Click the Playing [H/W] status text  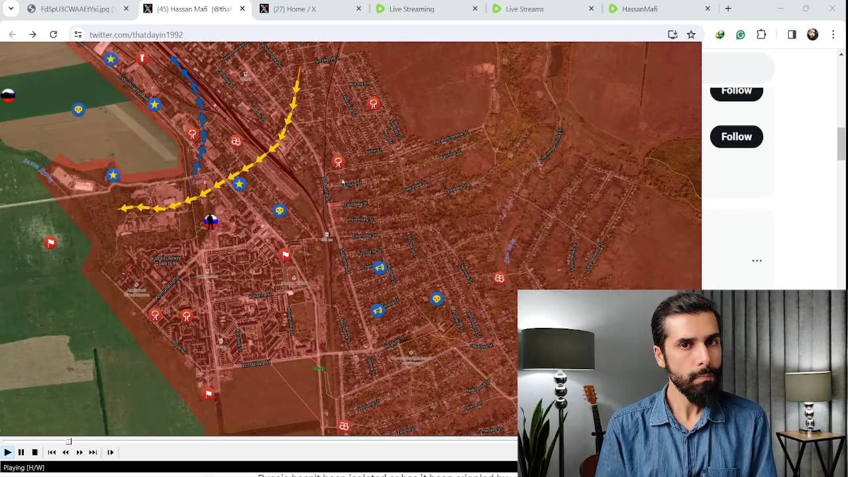coord(24,468)
